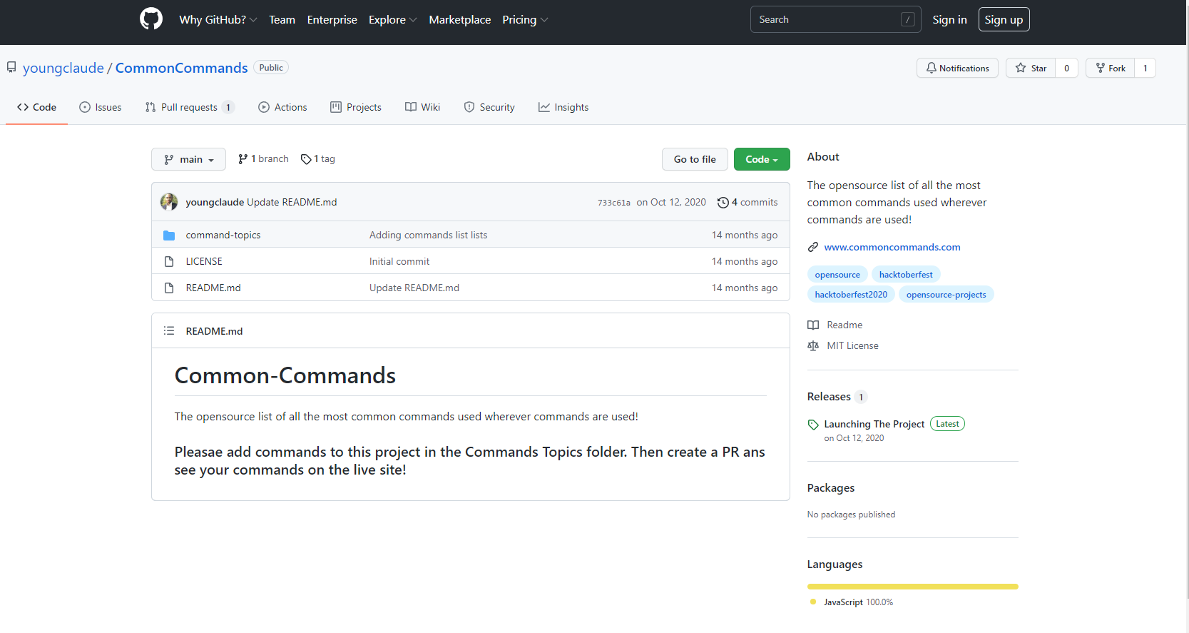Open the youngclaude owner link
Image resolution: width=1189 pixels, height=633 pixels.
63,68
